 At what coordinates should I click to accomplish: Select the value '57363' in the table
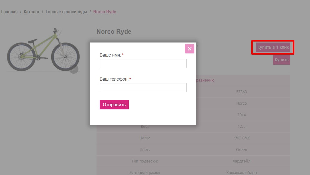241,92
